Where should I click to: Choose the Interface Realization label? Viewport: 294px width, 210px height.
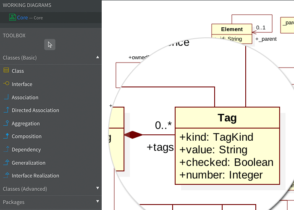coord(35,176)
